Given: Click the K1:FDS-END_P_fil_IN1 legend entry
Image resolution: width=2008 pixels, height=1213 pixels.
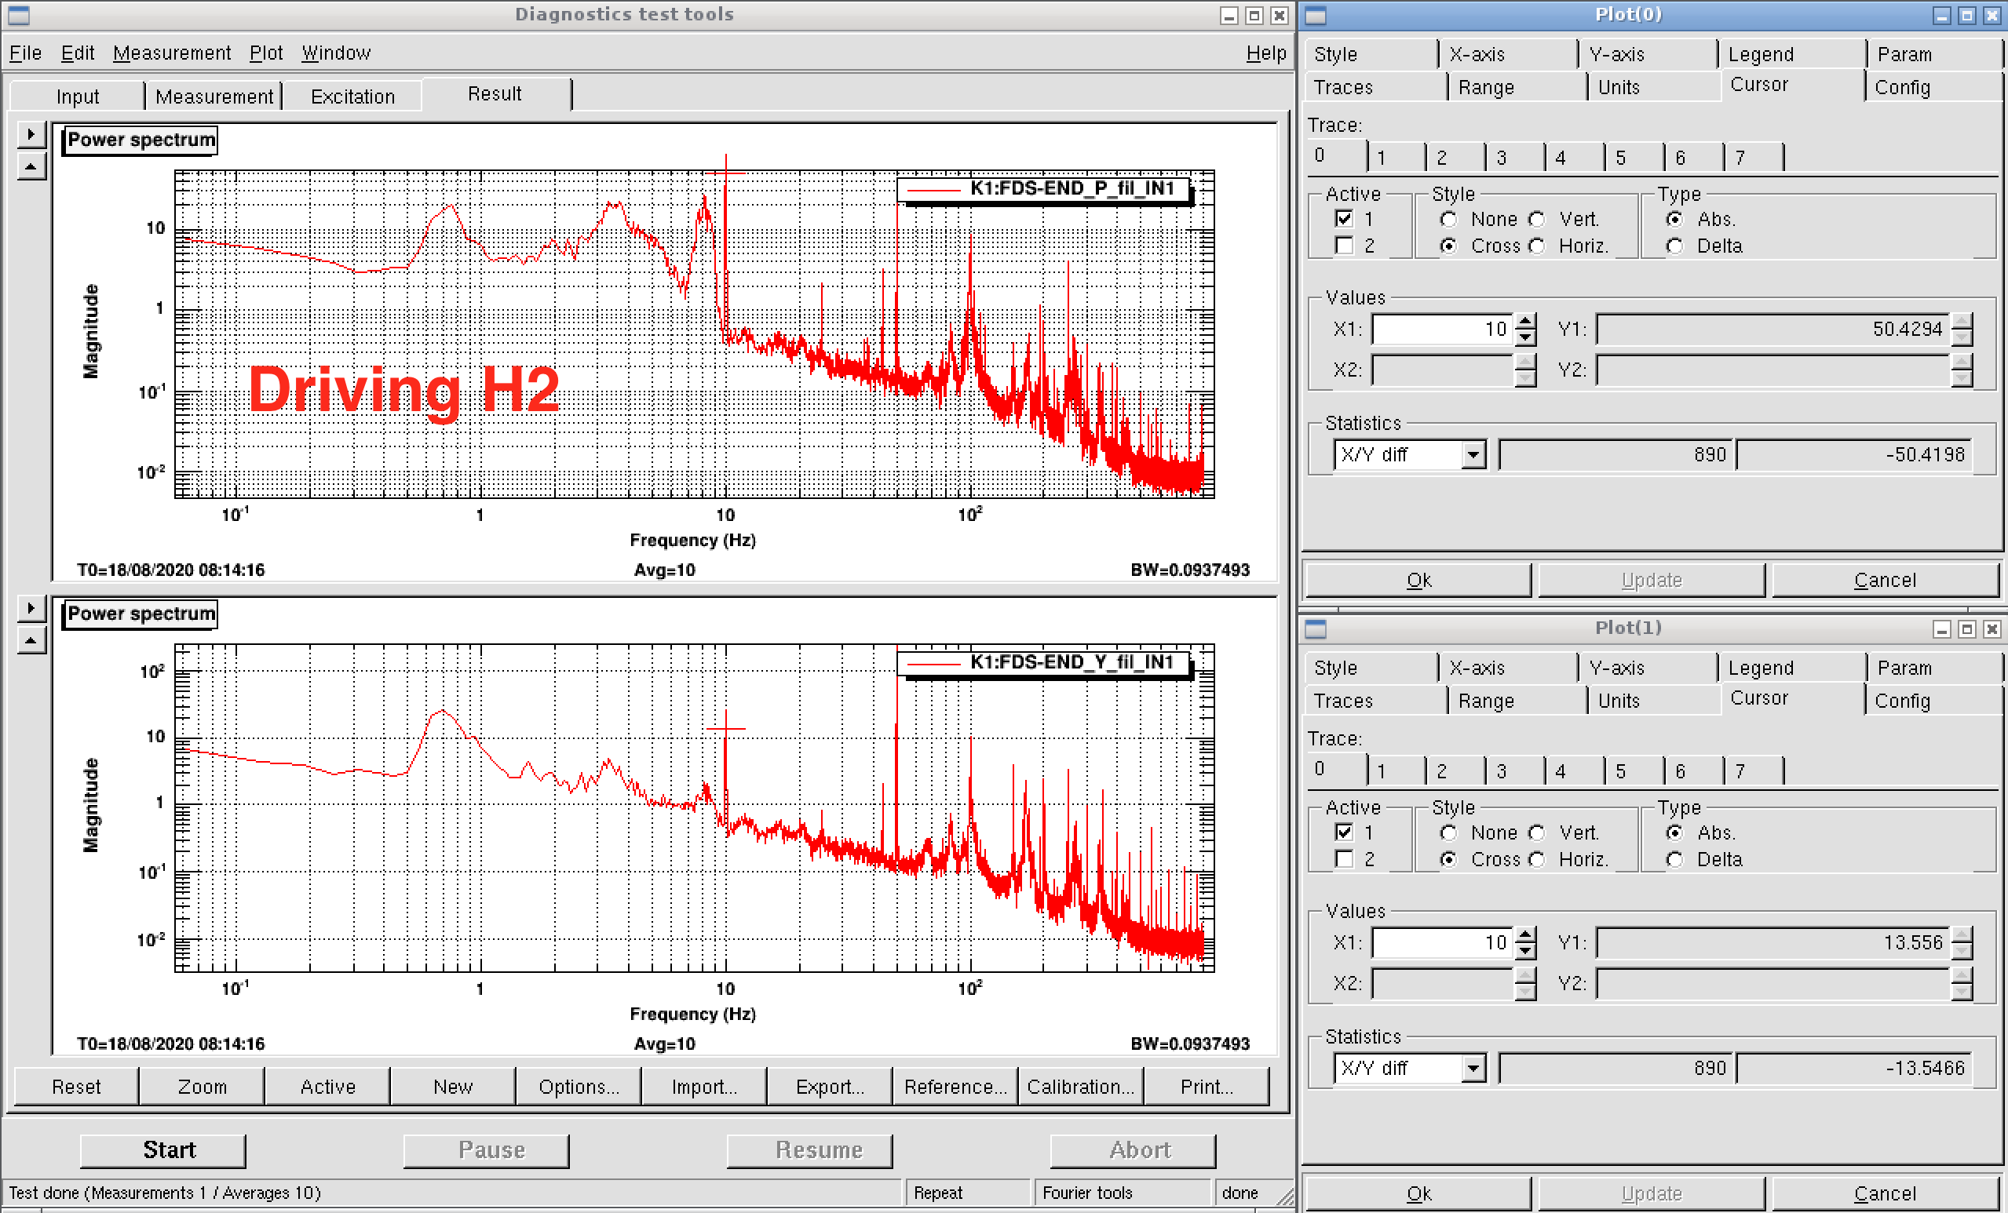Looking at the screenshot, I should tap(1046, 189).
